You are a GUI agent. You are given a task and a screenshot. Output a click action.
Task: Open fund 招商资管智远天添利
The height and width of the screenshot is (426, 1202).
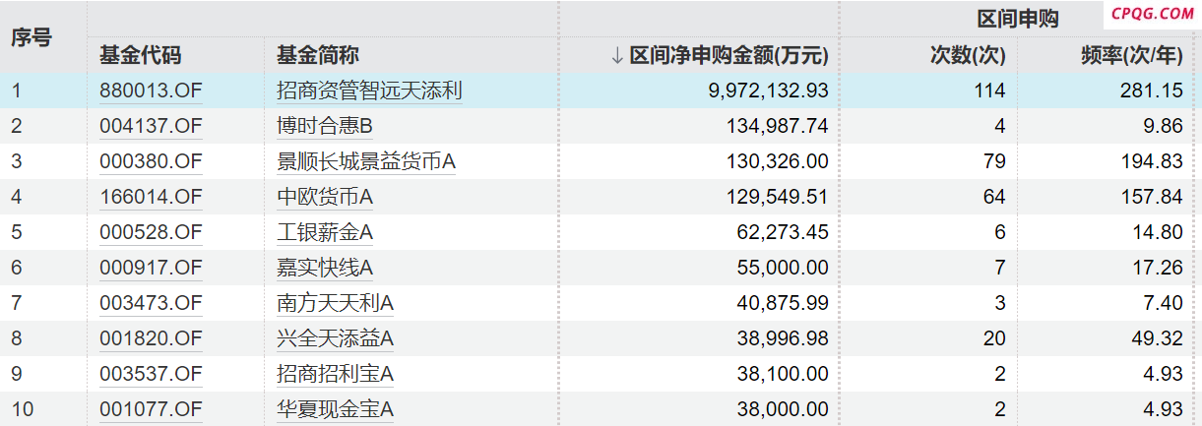tap(369, 91)
